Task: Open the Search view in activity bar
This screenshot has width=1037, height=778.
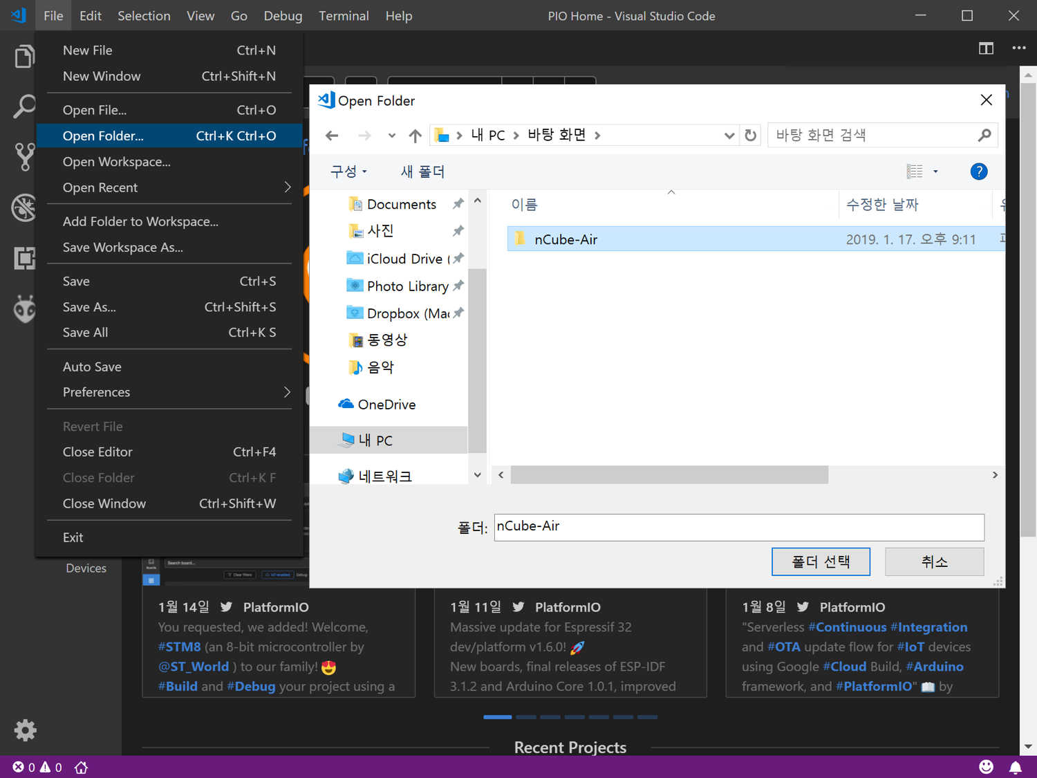Action: point(24,107)
